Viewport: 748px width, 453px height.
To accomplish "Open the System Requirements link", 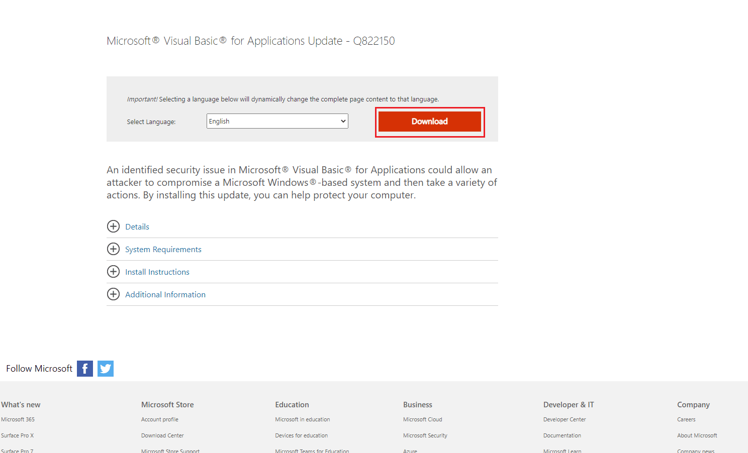I will pos(163,250).
